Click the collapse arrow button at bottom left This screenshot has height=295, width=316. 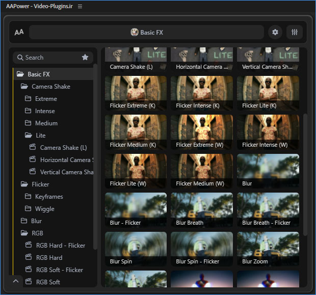(x=15, y=281)
